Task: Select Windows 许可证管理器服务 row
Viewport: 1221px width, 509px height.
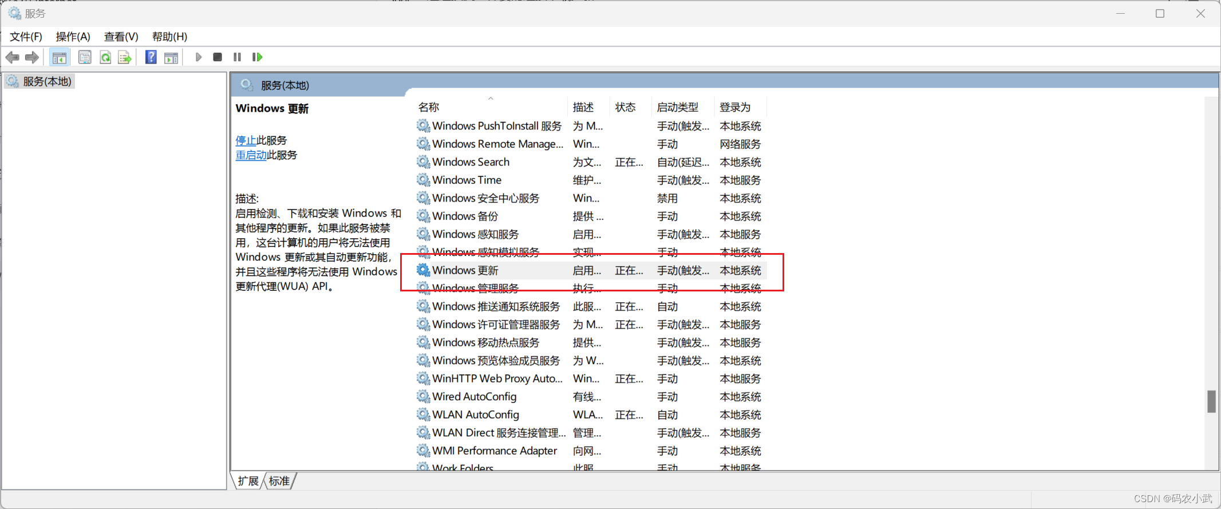Action: [591, 325]
